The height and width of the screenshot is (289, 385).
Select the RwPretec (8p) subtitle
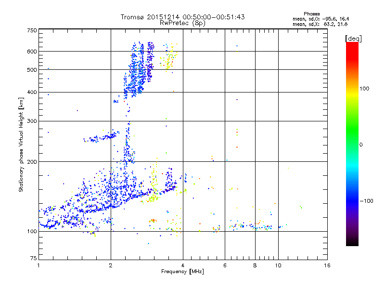(x=182, y=23)
